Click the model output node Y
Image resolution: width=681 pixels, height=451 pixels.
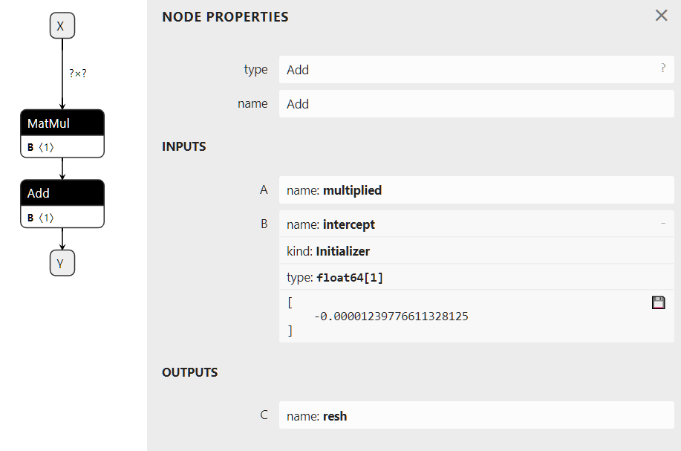tap(62, 262)
